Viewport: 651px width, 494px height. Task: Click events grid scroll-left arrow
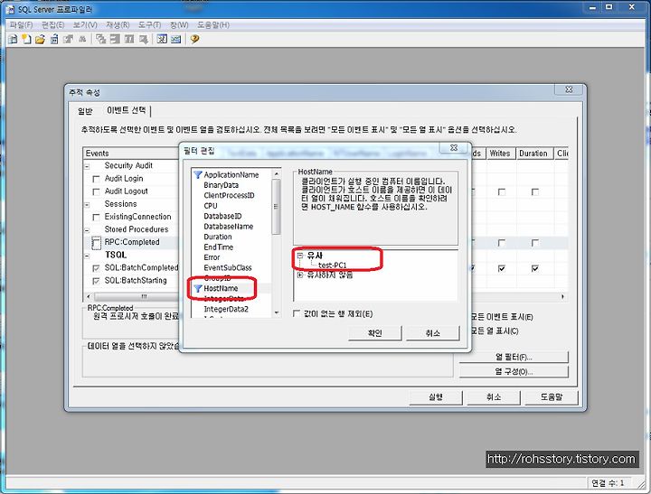point(88,296)
